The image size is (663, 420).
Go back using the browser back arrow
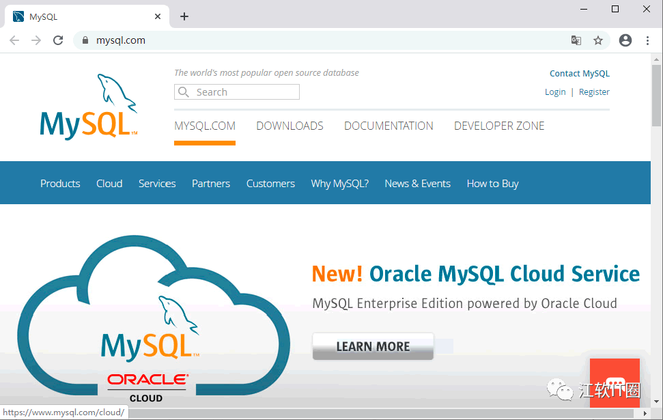[x=14, y=40]
